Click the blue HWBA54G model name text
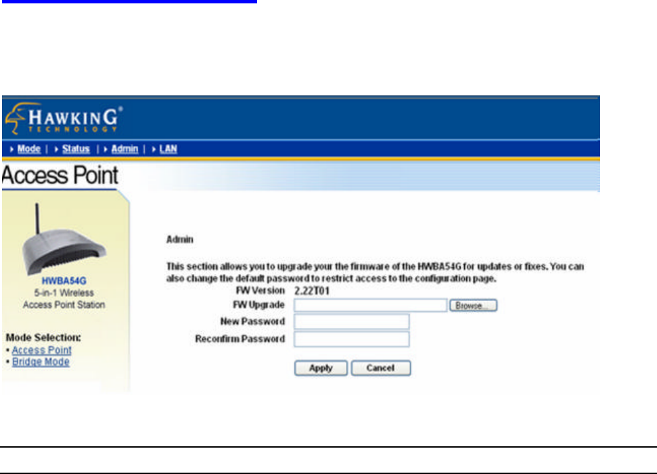Viewport: 657px width, 474px height. [x=64, y=281]
